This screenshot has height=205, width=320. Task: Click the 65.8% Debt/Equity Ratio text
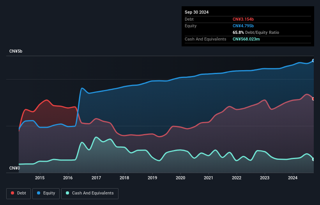[256, 32]
